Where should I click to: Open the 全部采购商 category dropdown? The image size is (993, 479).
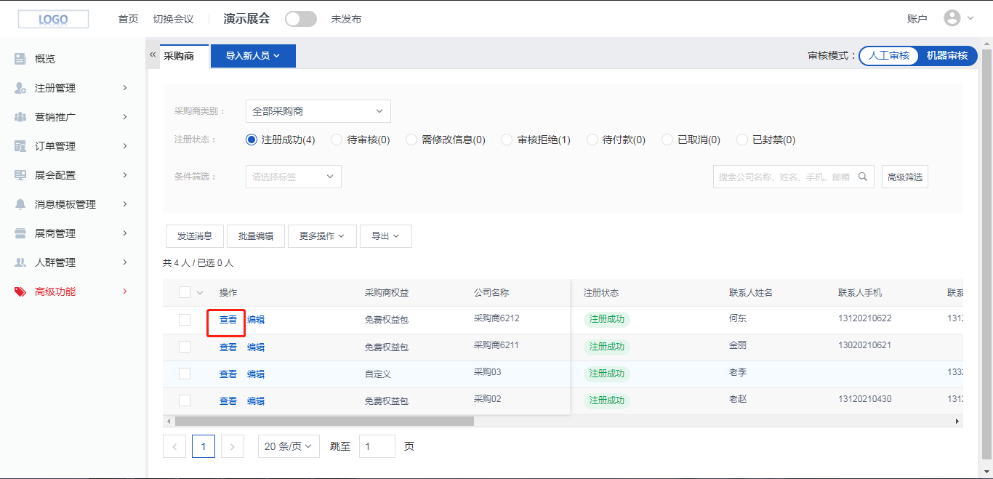(x=318, y=111)
